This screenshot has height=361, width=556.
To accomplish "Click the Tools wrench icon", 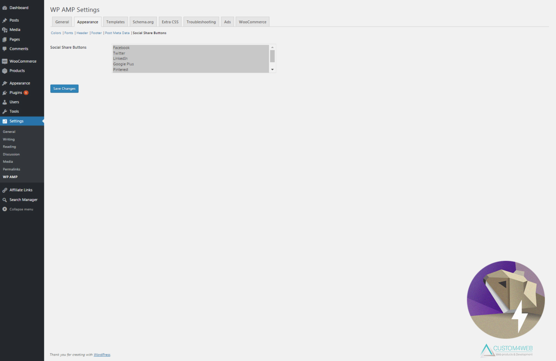I will point(5,111).
